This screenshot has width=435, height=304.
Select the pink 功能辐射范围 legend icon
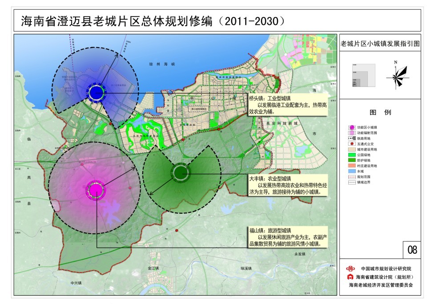point(351,133)
